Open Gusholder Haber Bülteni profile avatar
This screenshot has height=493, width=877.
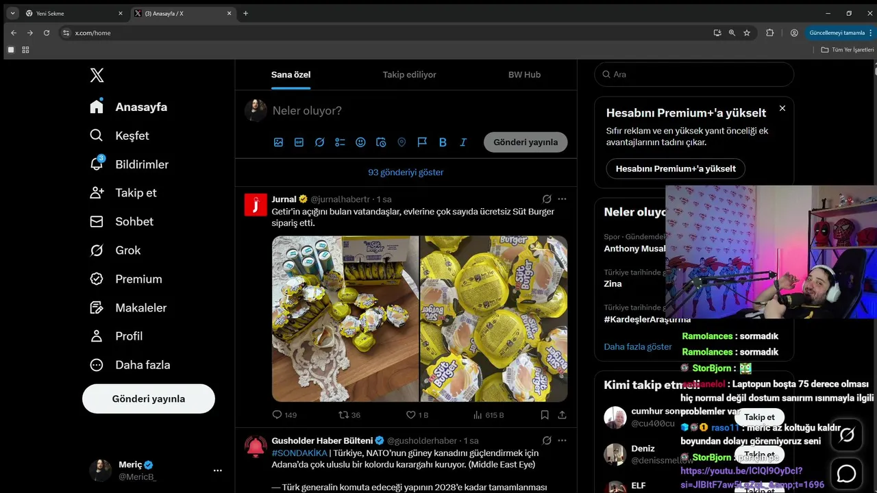coord(256,446)
